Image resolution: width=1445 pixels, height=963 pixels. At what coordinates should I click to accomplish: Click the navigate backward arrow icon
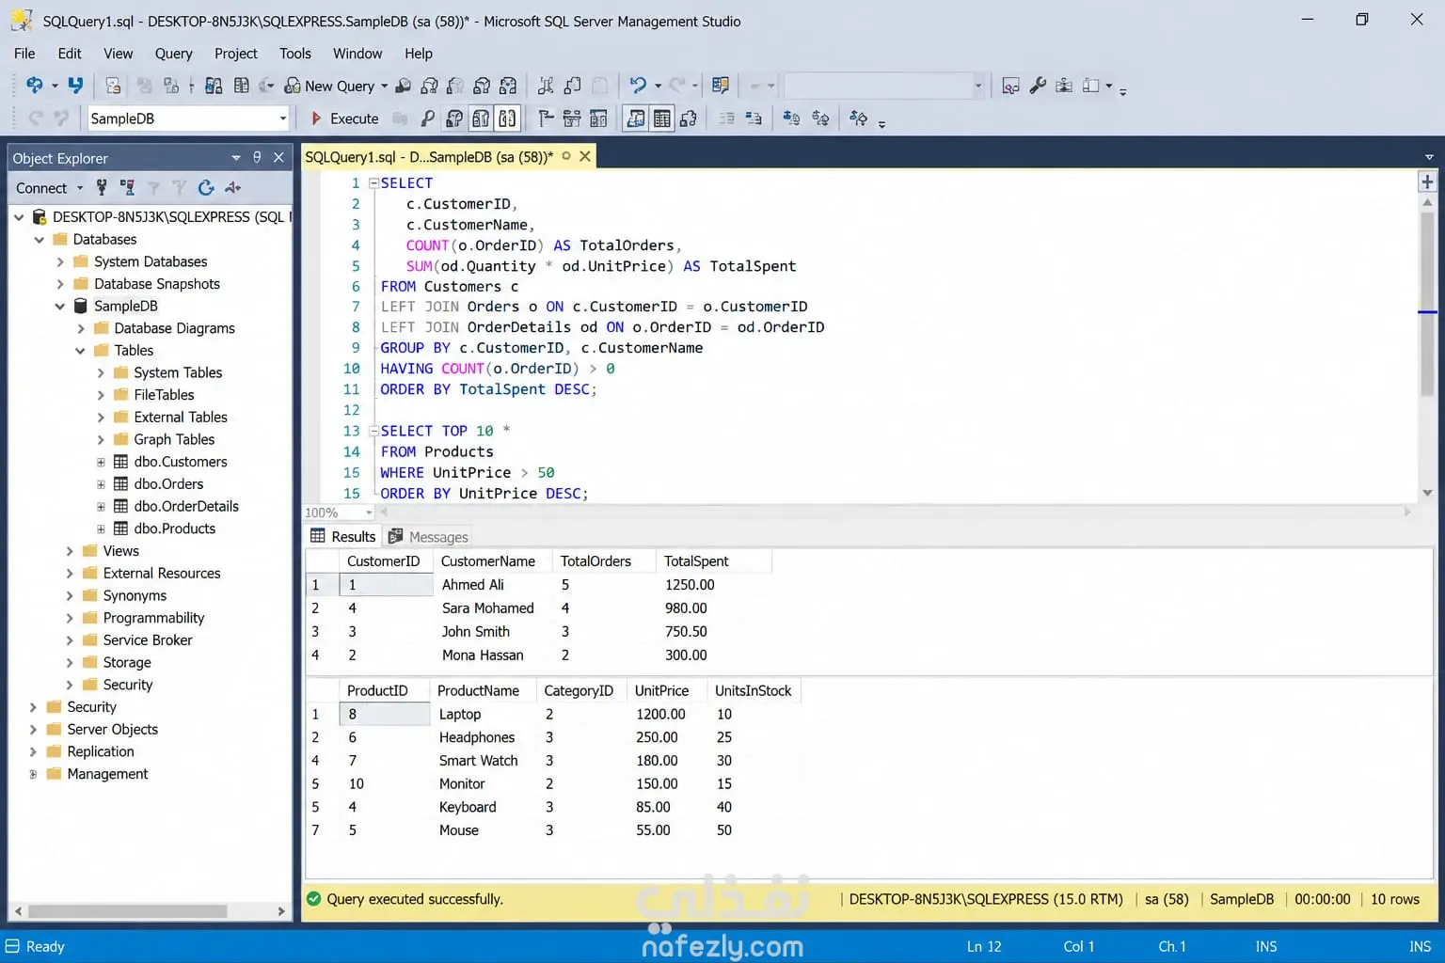tap(34, 86)
